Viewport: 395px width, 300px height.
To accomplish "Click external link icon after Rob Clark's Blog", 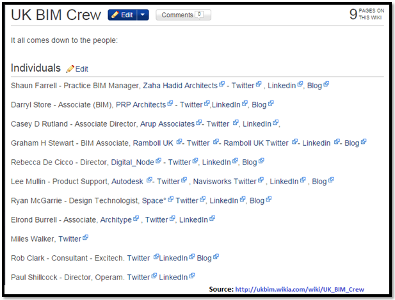I will pos(216,257).
